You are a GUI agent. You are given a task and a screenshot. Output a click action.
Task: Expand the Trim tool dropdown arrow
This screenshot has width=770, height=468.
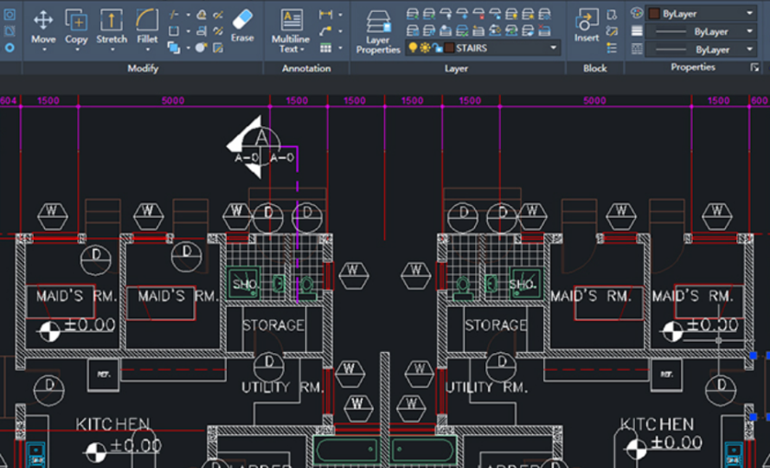pyautogui.click(x=188, y=15)
